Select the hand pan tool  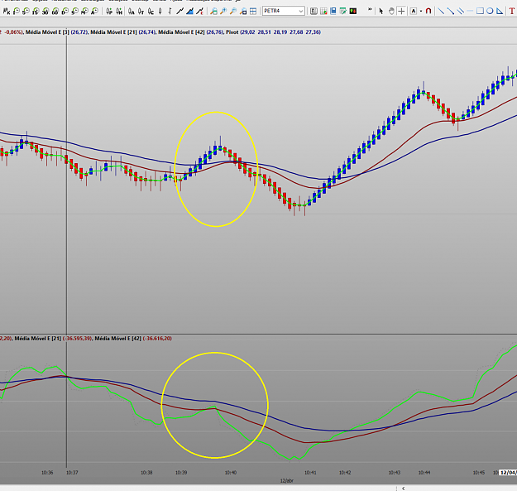pos(391,12)
